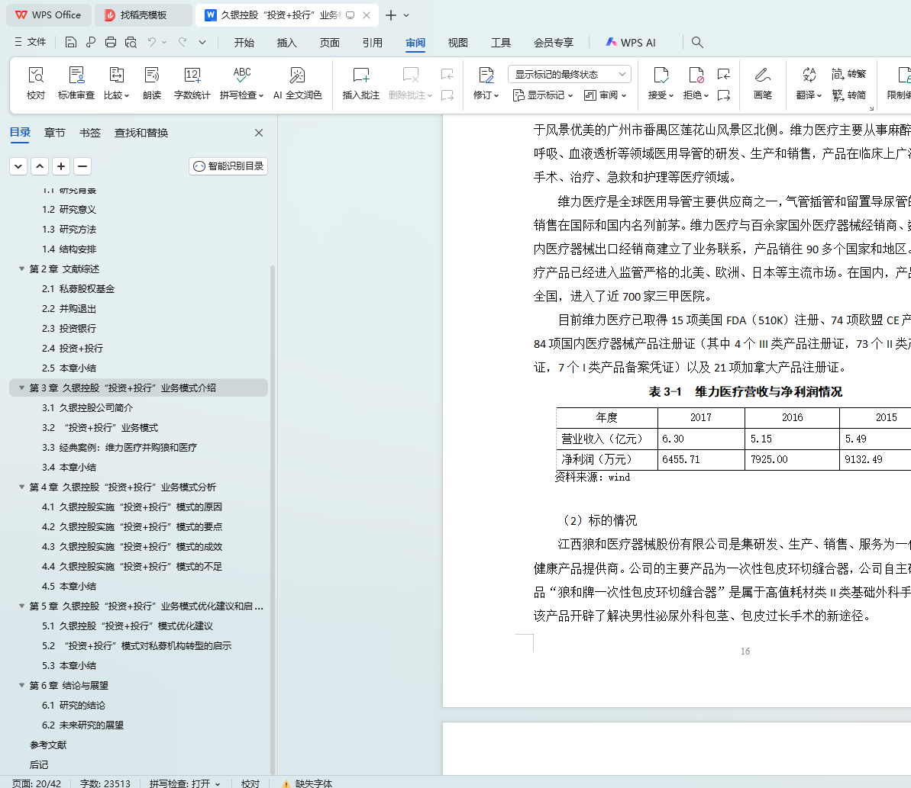Convert text with 转简 button
The height and width of the screenshot is (788, 911).
(849, 95)
